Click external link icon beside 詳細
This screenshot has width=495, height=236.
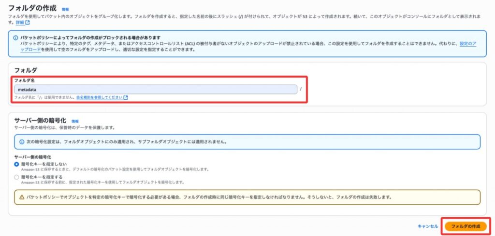pos(27,23)
